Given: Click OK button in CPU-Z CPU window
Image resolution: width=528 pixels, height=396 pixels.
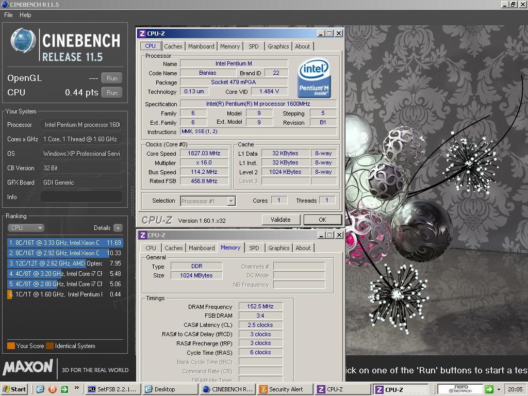Looking at the screenshot, I should coord(322,220).
